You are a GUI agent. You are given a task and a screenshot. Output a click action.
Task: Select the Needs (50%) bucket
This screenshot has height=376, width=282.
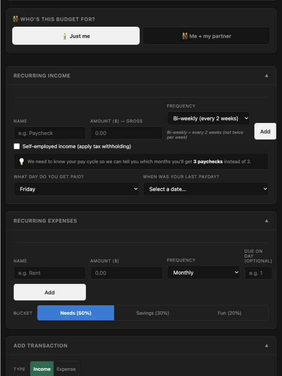76,313
